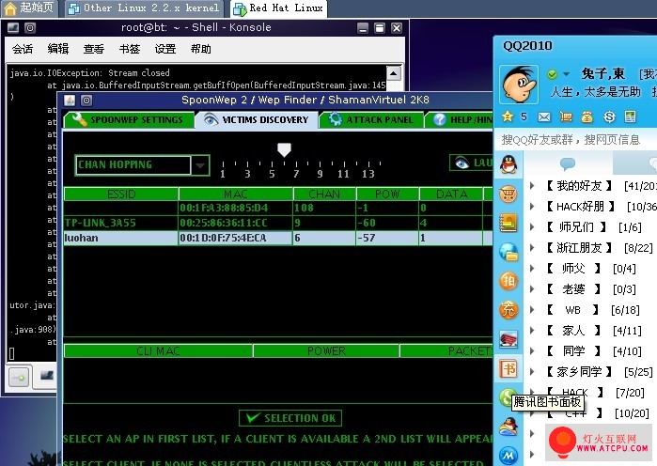Click the ESSID column header

coord(121,194)
